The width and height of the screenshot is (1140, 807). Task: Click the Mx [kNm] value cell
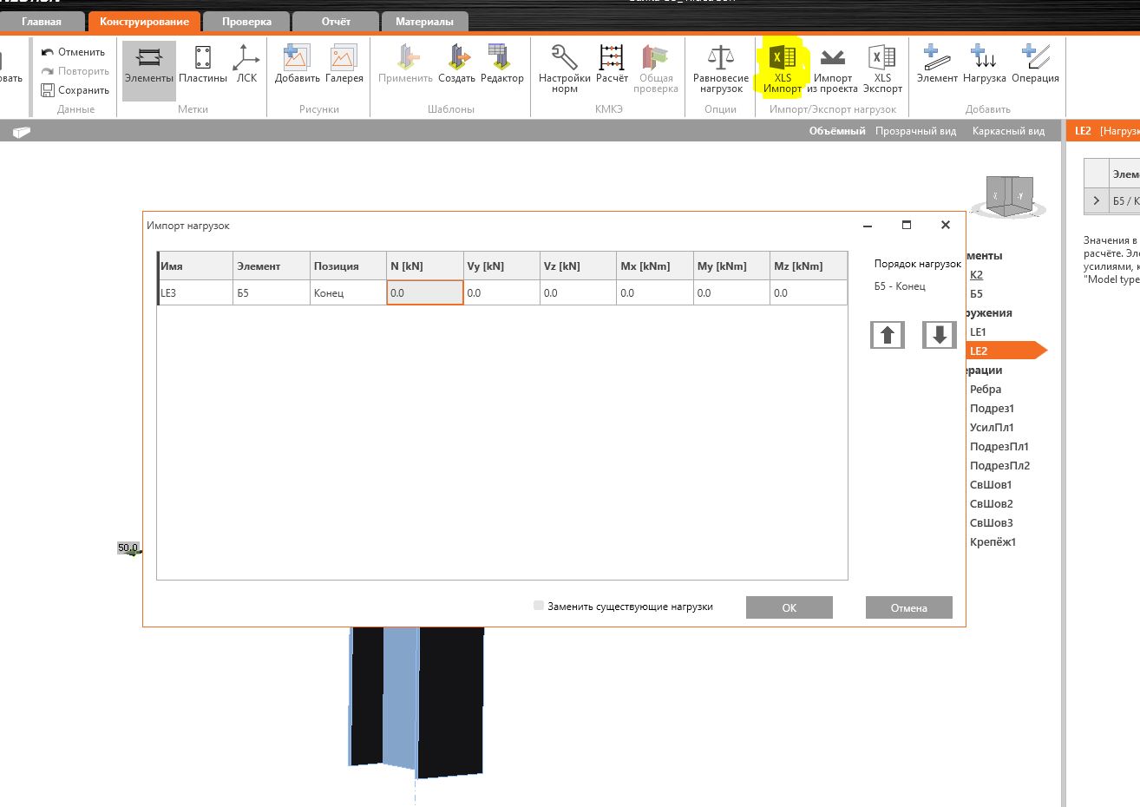655,292
